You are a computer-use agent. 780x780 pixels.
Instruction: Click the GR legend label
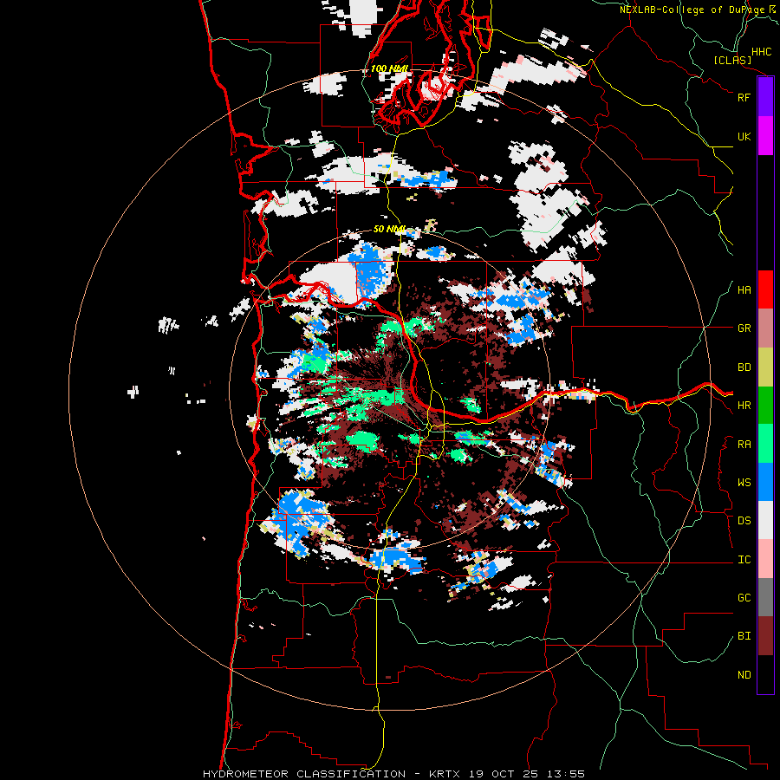[744, 328]
